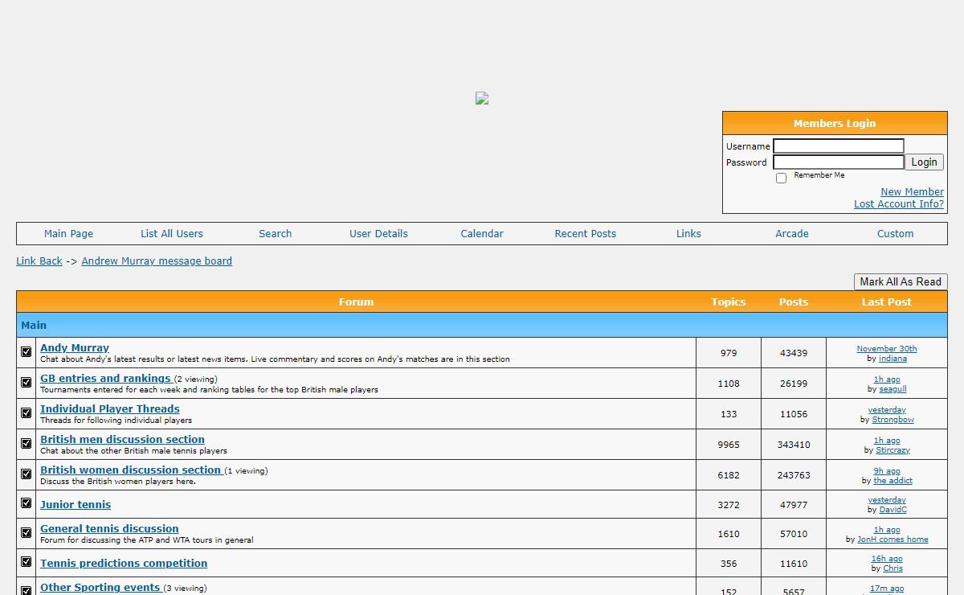Click the British women discussion status icon
Screen dimensions: 964x595
27,474
